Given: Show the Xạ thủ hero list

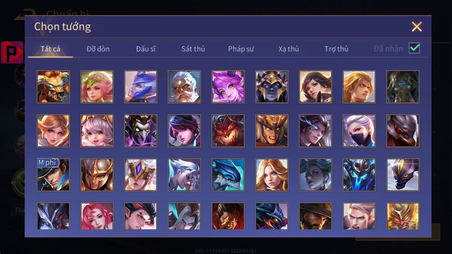Looking at the screenshot, I should pyautogui.click(x=289, y=49).
